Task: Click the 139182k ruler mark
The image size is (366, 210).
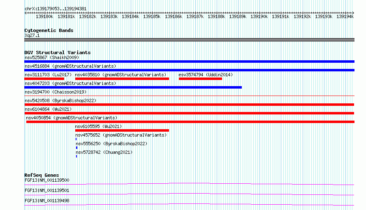Action: coord(88,16)
